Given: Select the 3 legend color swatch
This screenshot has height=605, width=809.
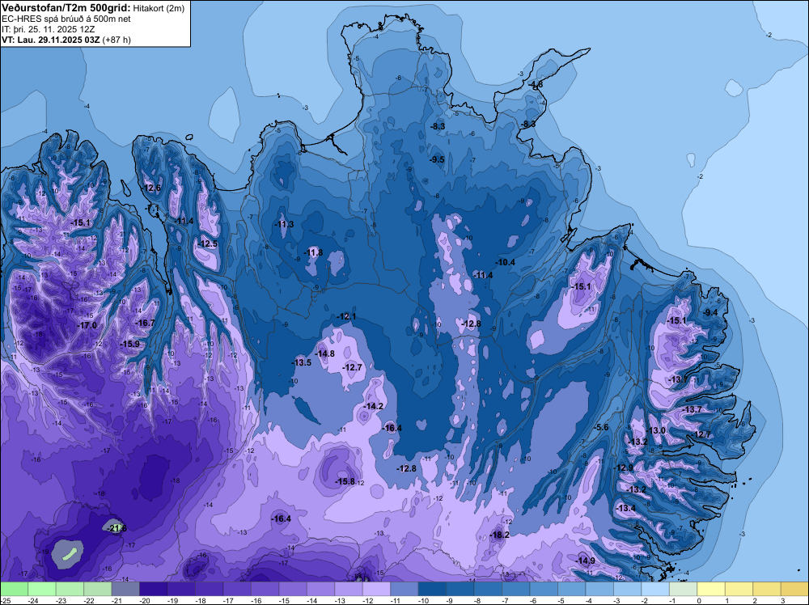Looking at the screenshot, I should coord(794,589).
